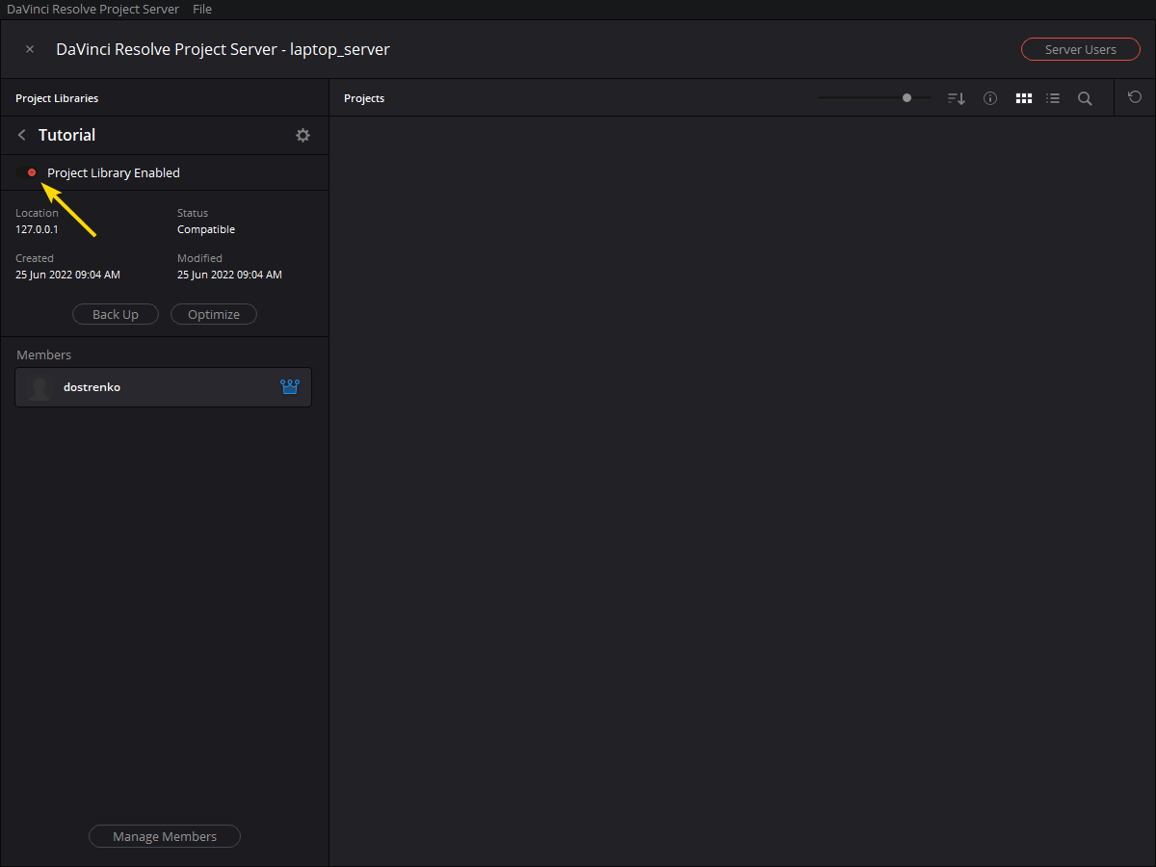Click the admin crown icon beside dostrenko
The width and height of the screenshot is (1156, 867).
290,386
